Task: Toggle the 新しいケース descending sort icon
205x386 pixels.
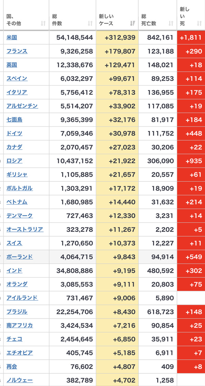Action: click(133, 24)
